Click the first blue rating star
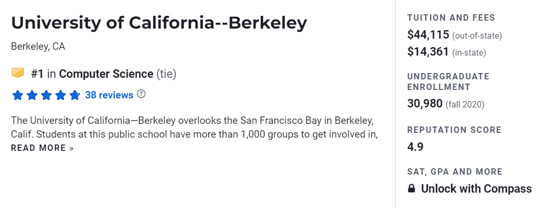 click(17, 95)
